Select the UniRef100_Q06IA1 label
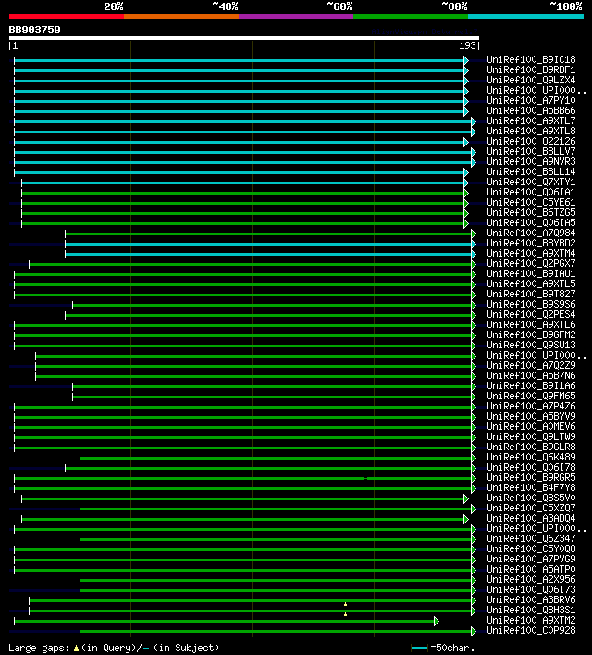The image size is (592, 655). [531, 192]
